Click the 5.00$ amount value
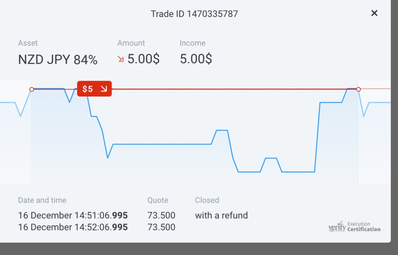This screenshot has width=398, height=255. click(143, 59)
